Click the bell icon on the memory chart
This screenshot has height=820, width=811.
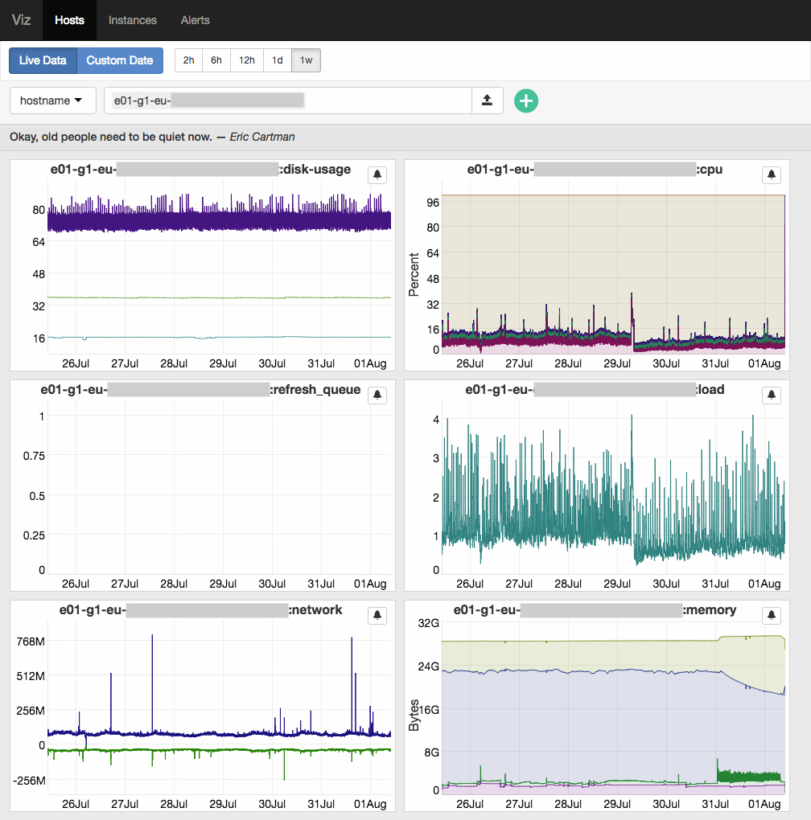[x=771, y=615]
